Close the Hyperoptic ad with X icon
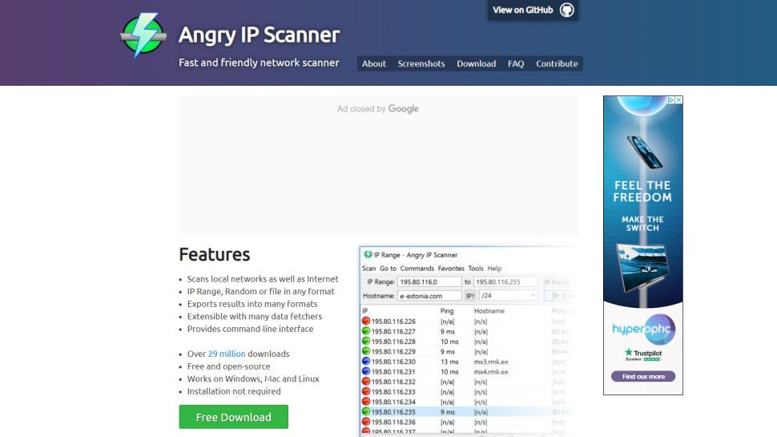This screenshot has height=437, width=777. pos(678,100)
